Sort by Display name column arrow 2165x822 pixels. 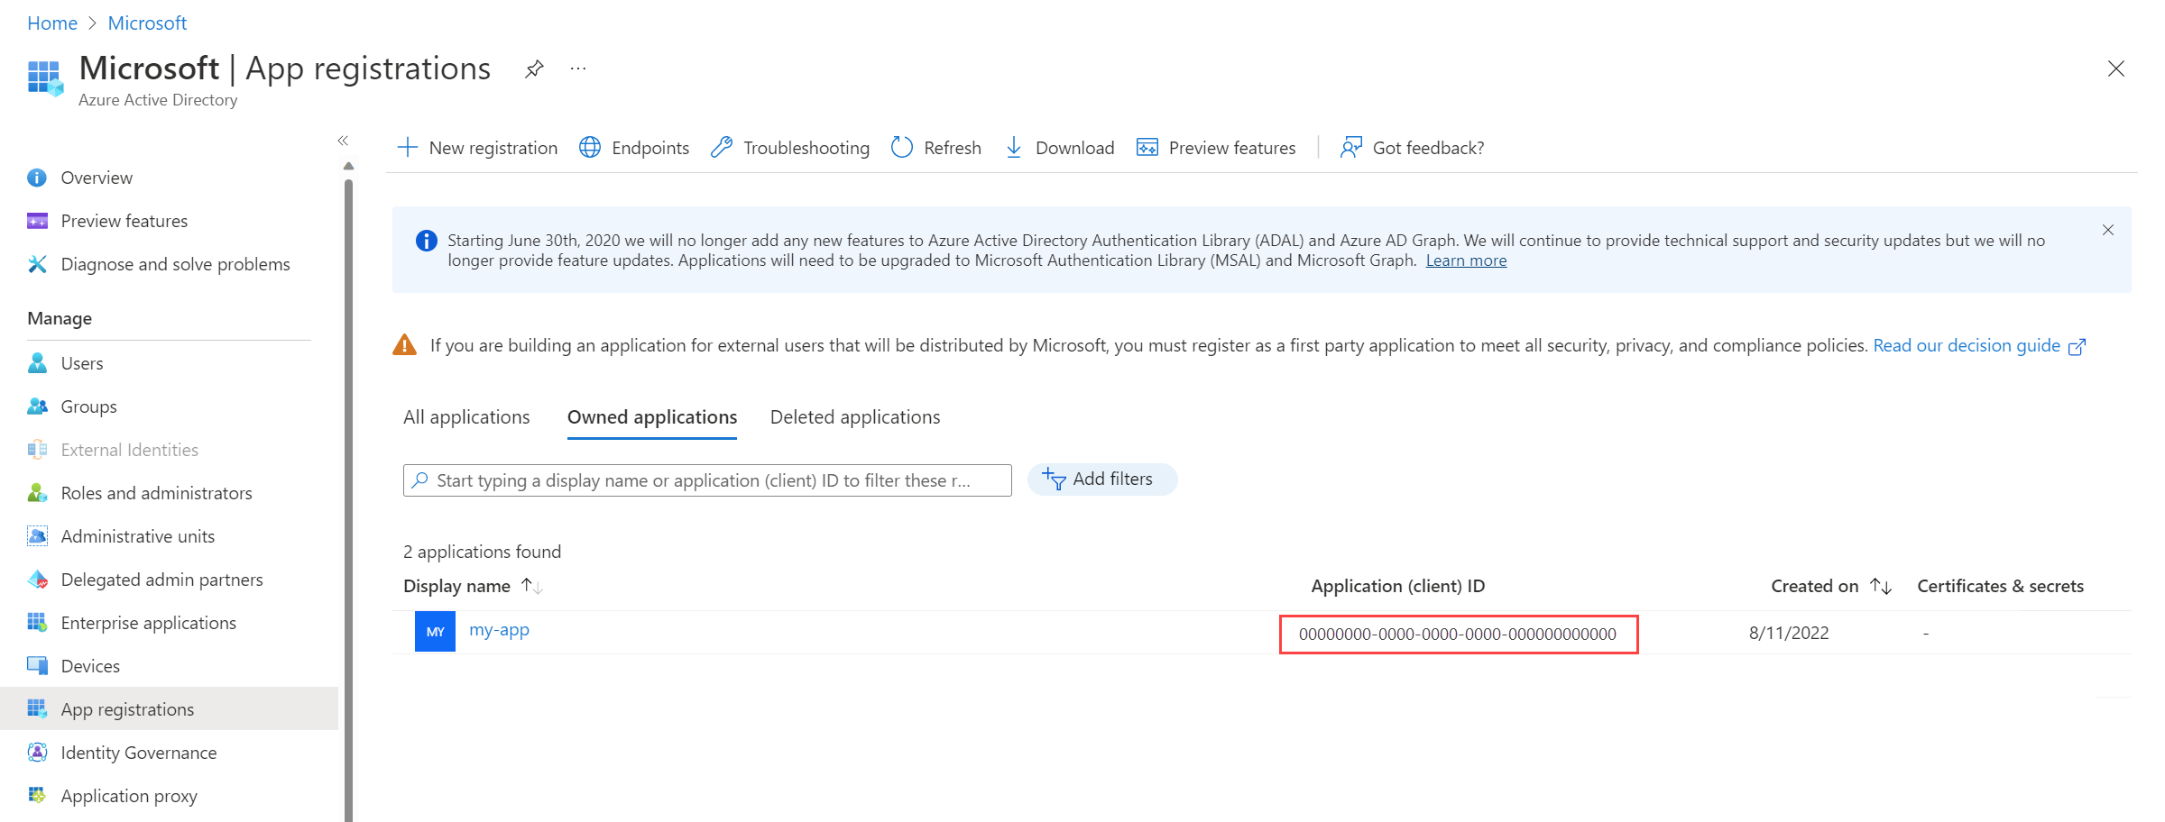coord(531,587)
